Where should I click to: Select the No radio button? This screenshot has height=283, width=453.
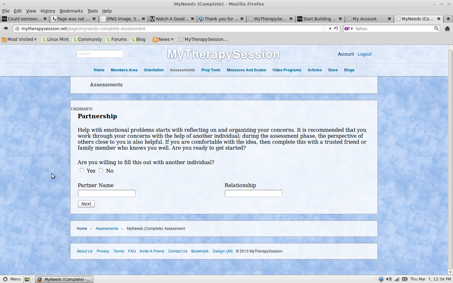click(101, 170)
